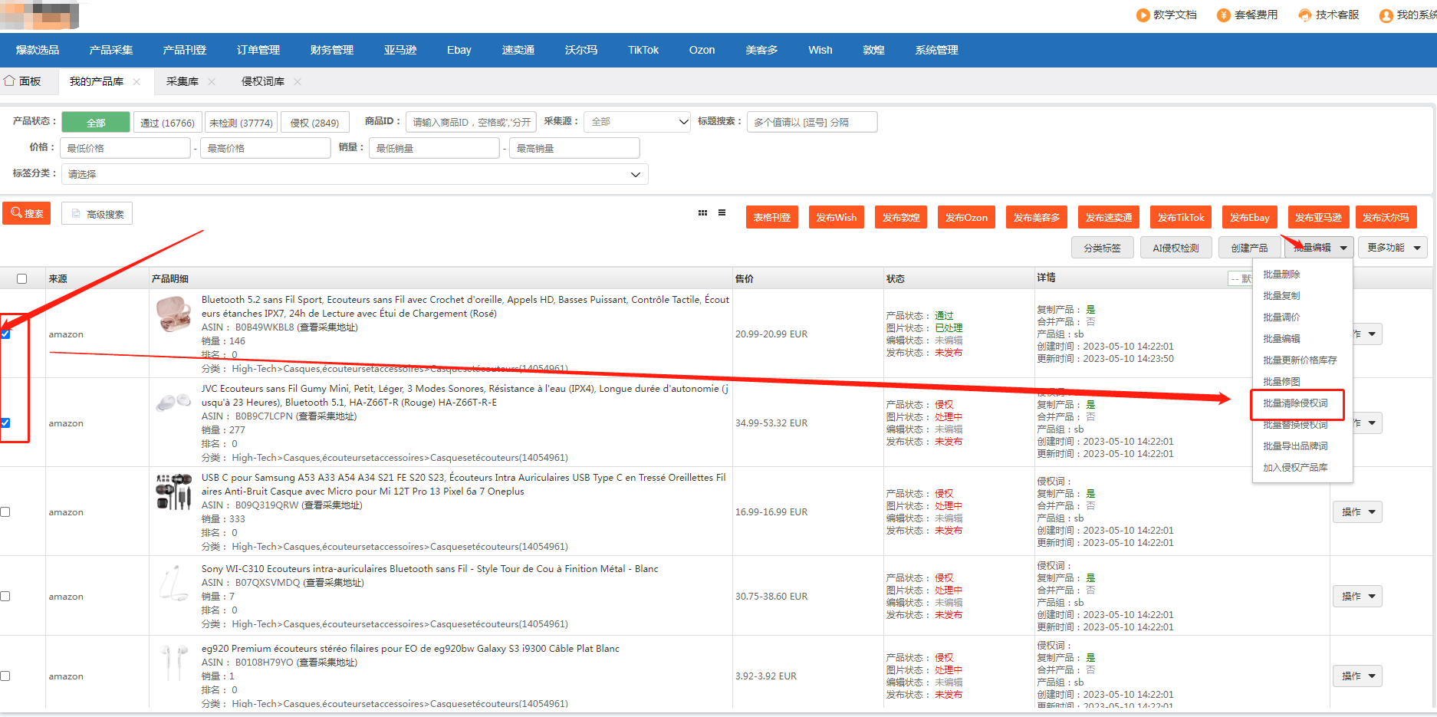Focus the 最高销量 input field
The image size is (1437, 717).
click(574, 148)
